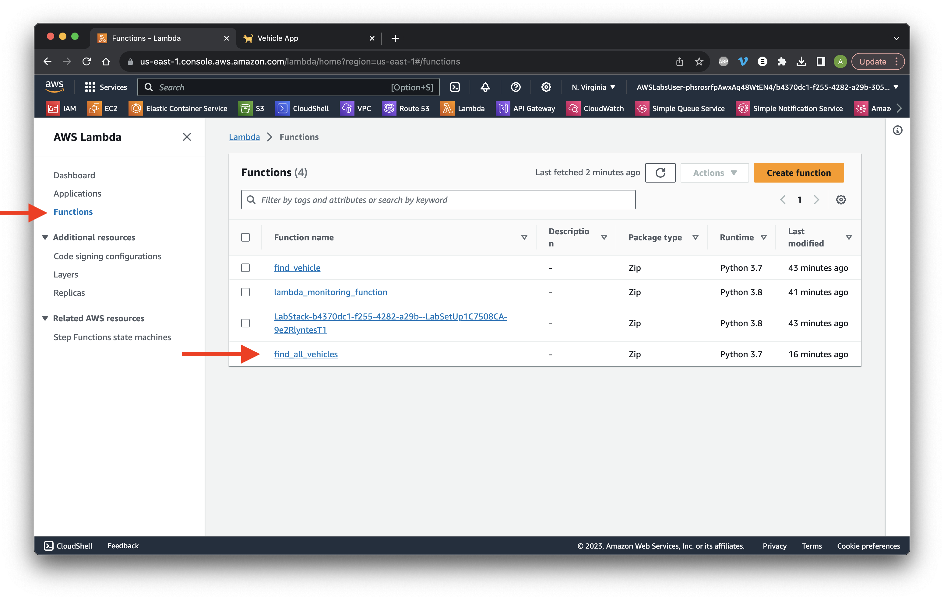Select the Functions - Lambda browser tab

(x=163, y=38)
